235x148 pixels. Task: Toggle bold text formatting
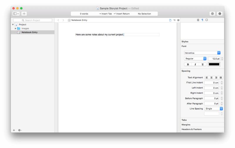click(x=188, y=64)
